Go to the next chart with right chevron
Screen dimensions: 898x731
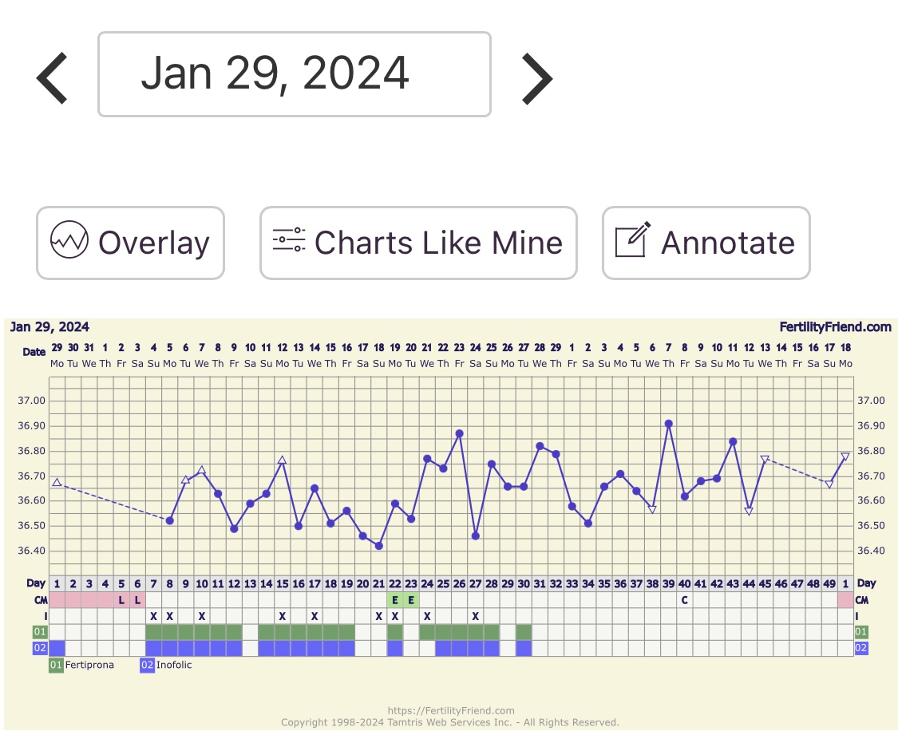point(536,77)
